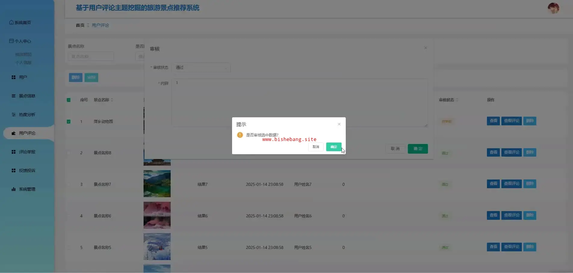
Task: Open the 系统首页 home icon in sidebar
Action: [x=11, y=23]
